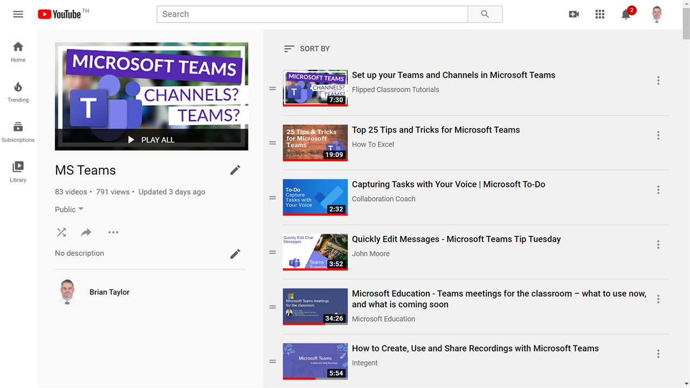Play thumbnail with 7:30 duration
Screen dimensions: 690x388
(315, 88)
